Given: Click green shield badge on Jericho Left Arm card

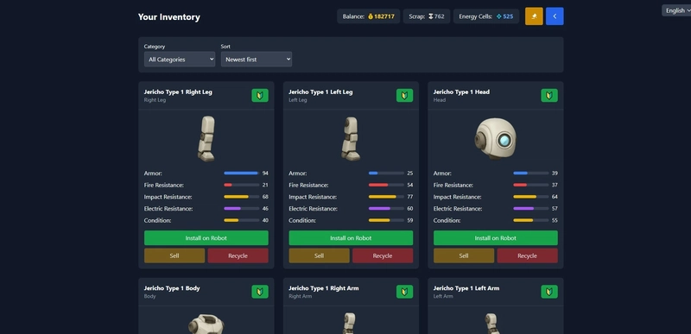Looking at the screenshot, I should 549,292.
